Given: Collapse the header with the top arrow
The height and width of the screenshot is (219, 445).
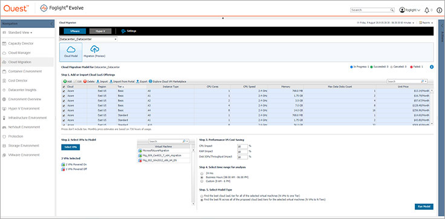Looking at the screenshot, I should pos(223,18).
